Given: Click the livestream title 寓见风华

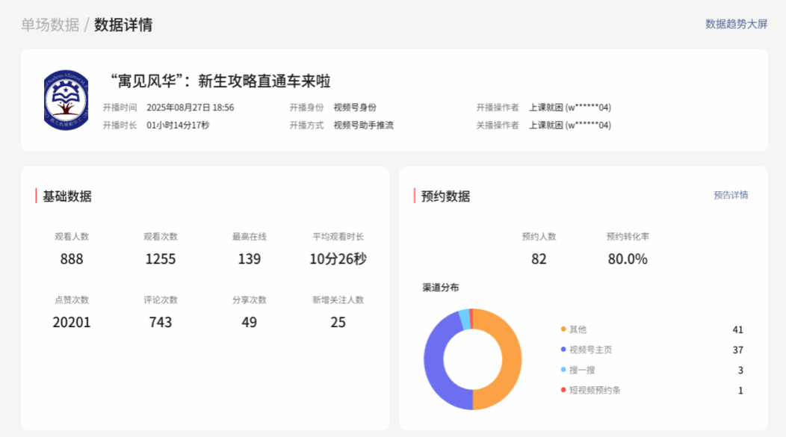Looking at the screenshot, I should [x=220, y=81].
